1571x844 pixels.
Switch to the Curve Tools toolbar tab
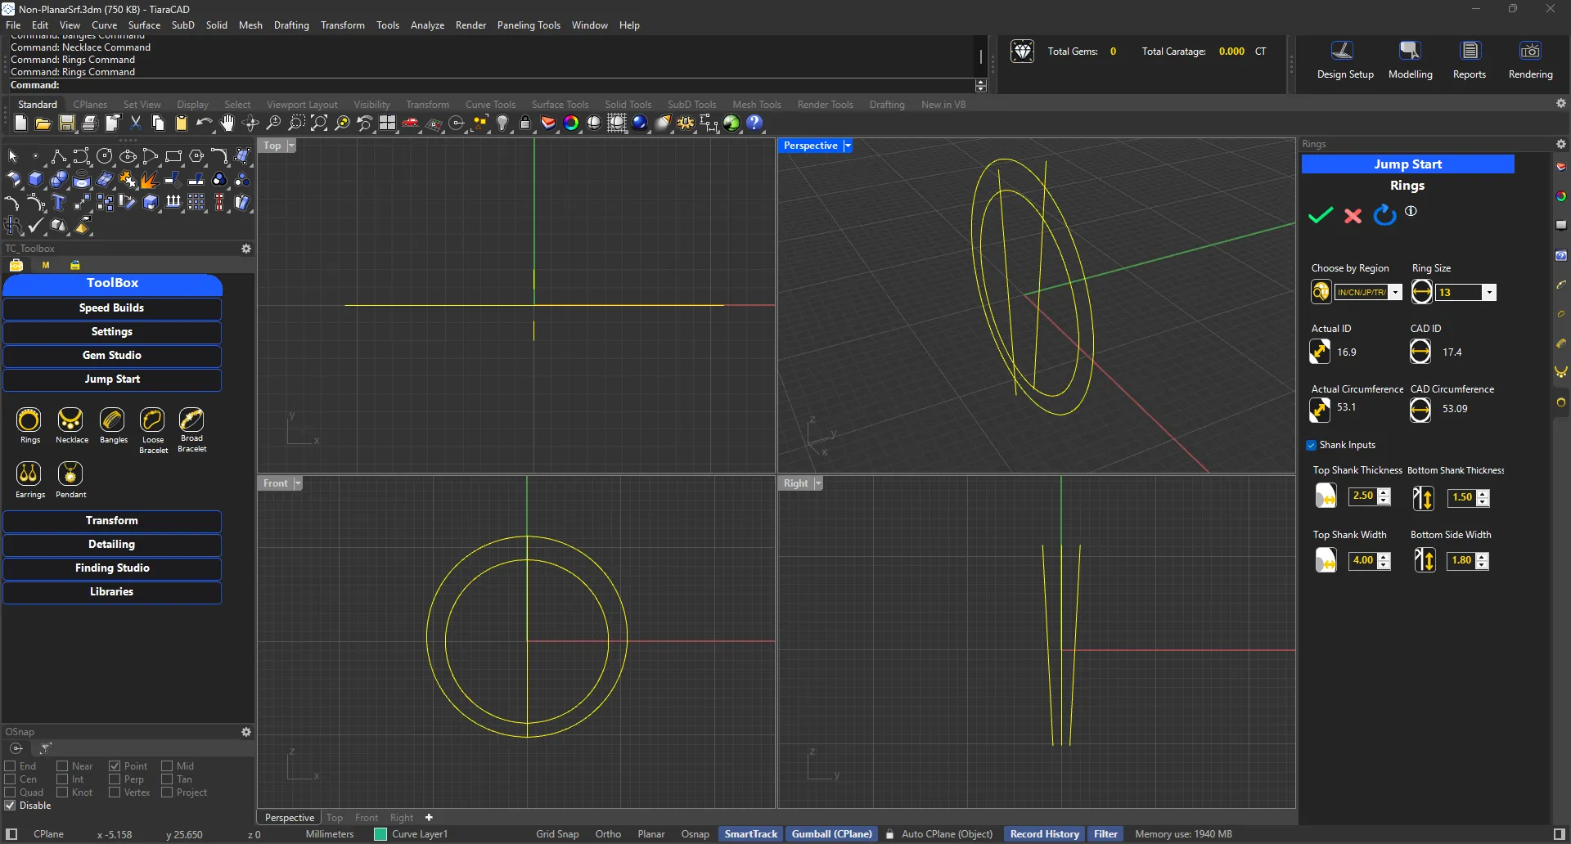coord(490,105)
